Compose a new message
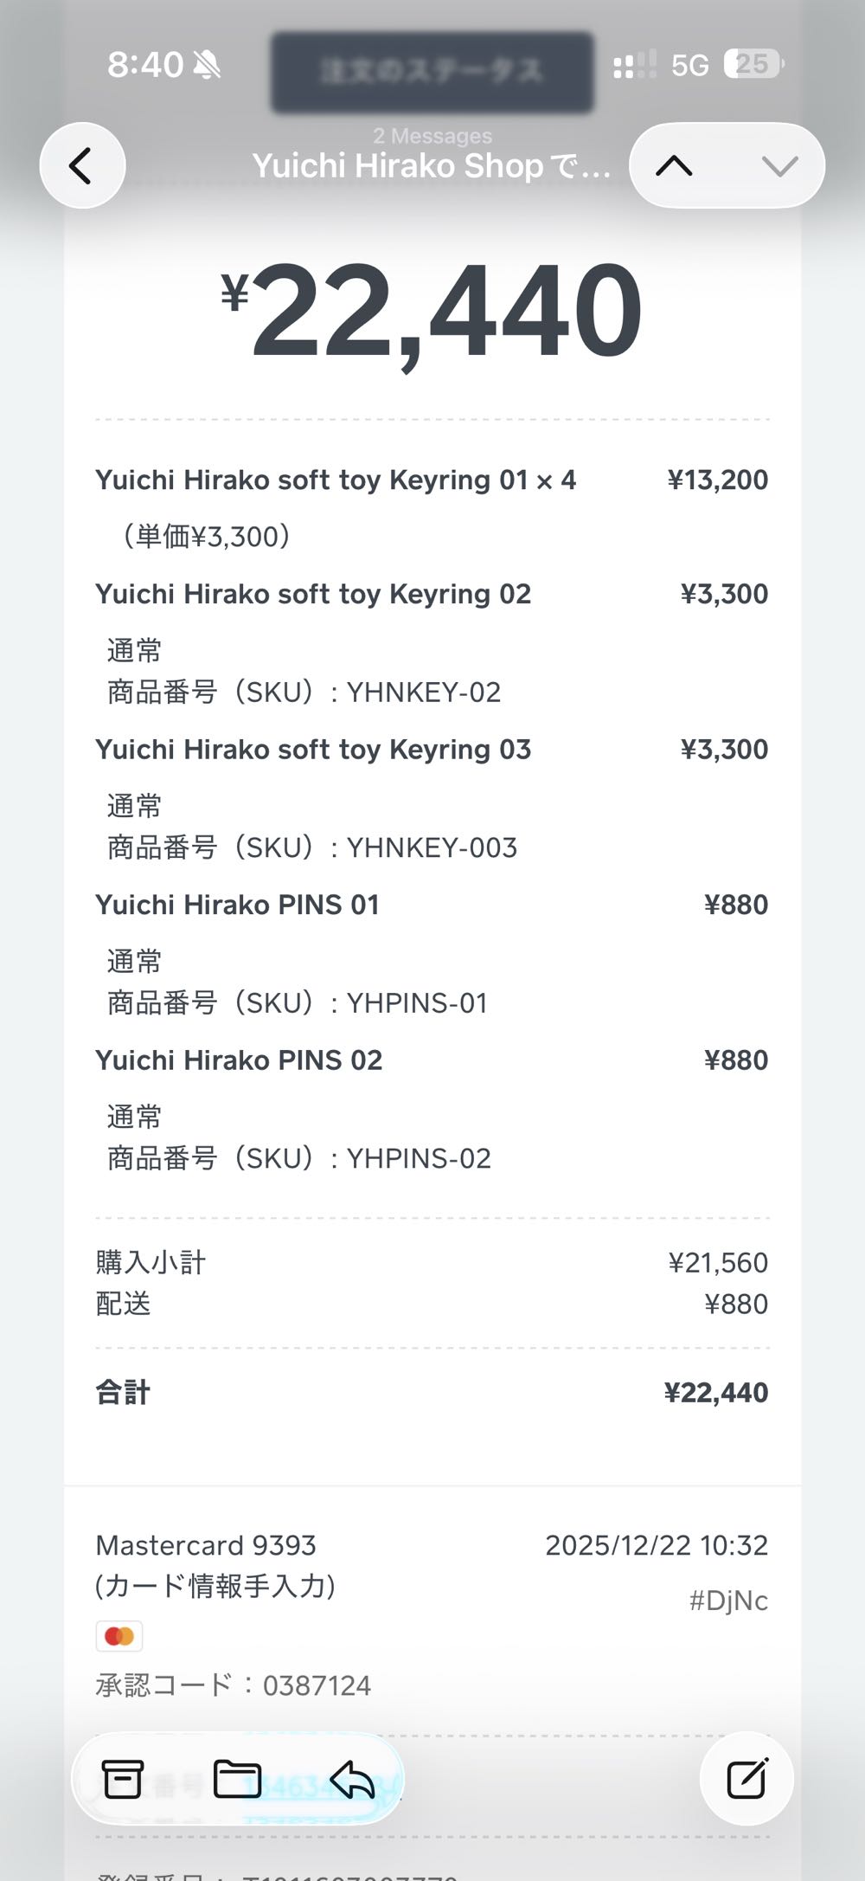The image size is (865, 1881). (746, 1779)
